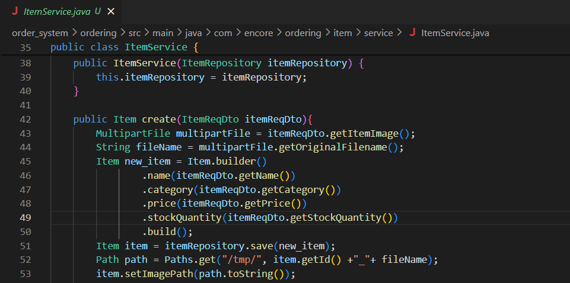
Task: Open the ItemService.java breadcrumb entry
Action: tap(455, 33)
